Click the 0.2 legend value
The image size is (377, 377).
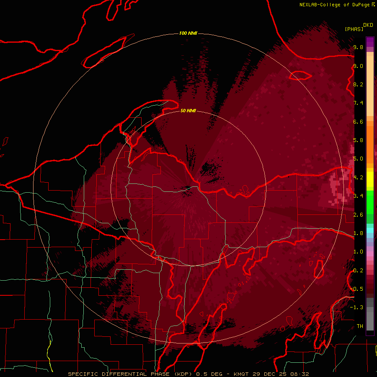358,270
